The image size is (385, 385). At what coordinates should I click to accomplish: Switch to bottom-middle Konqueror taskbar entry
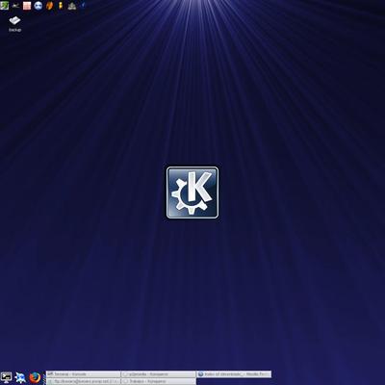point(159,381)
